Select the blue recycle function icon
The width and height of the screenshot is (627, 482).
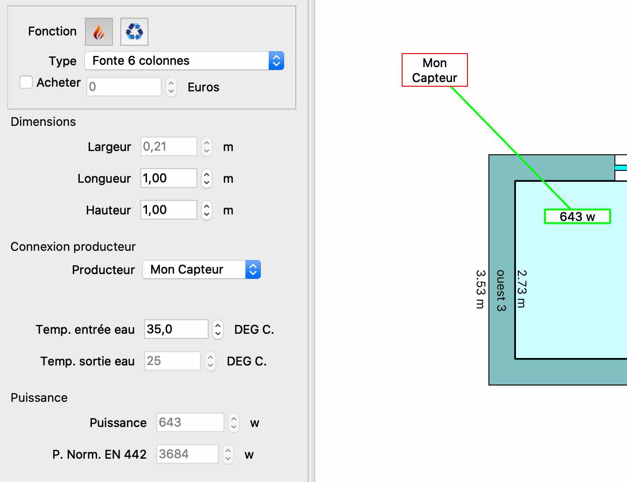[134, 32]
